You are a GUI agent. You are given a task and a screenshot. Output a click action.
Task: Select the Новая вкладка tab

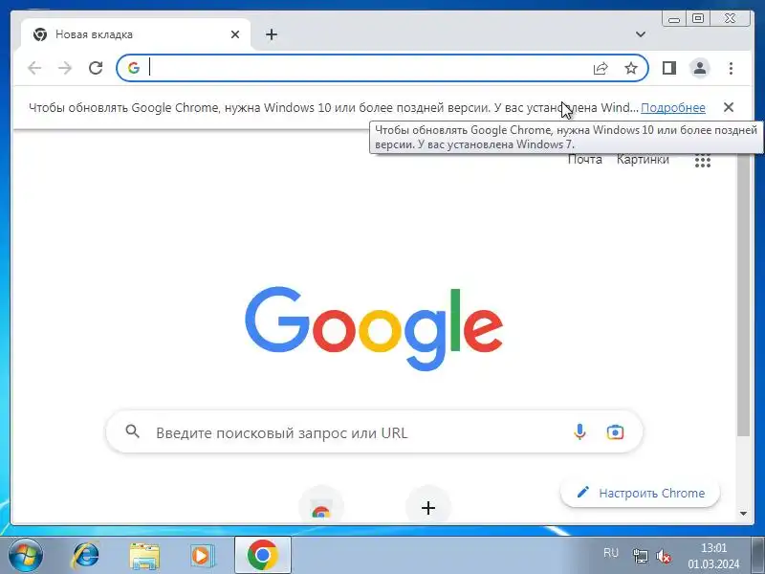click(x=136, y=34)
